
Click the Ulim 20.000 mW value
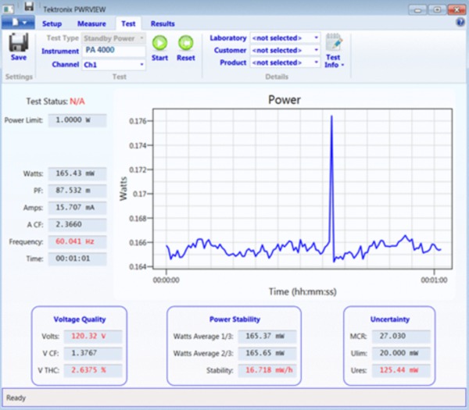tap(401, 353)
